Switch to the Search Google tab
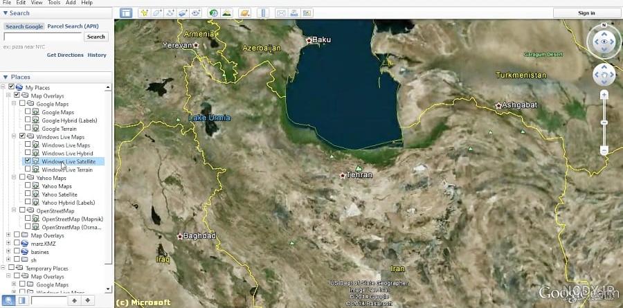The width and height of the screenshot is (623, 308). click(24, 26)
